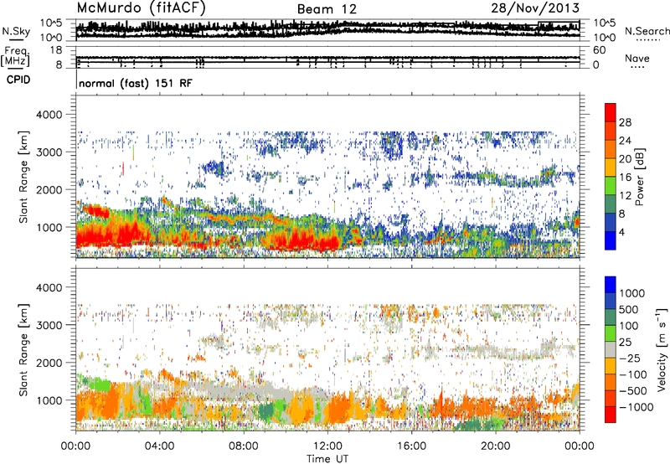Viewport: 670px width, 464px height.
Task: Click the gray segment of the velocity color bar
Action: (x=611, y=350)
